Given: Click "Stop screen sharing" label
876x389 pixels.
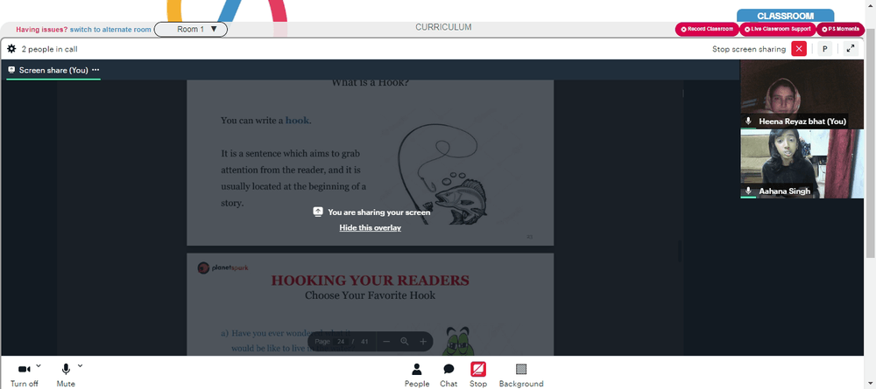Looking at the screenshot, I should click(749, 49).
